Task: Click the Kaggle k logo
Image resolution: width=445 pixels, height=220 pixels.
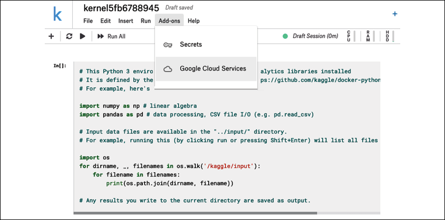Action: tap(57, 13)
